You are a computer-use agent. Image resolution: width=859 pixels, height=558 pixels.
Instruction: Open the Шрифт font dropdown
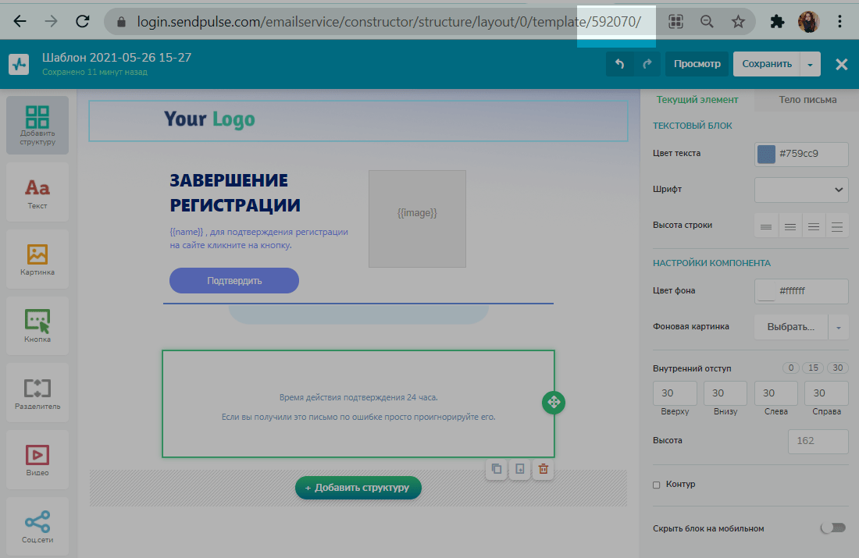click(x=801, y=190)
